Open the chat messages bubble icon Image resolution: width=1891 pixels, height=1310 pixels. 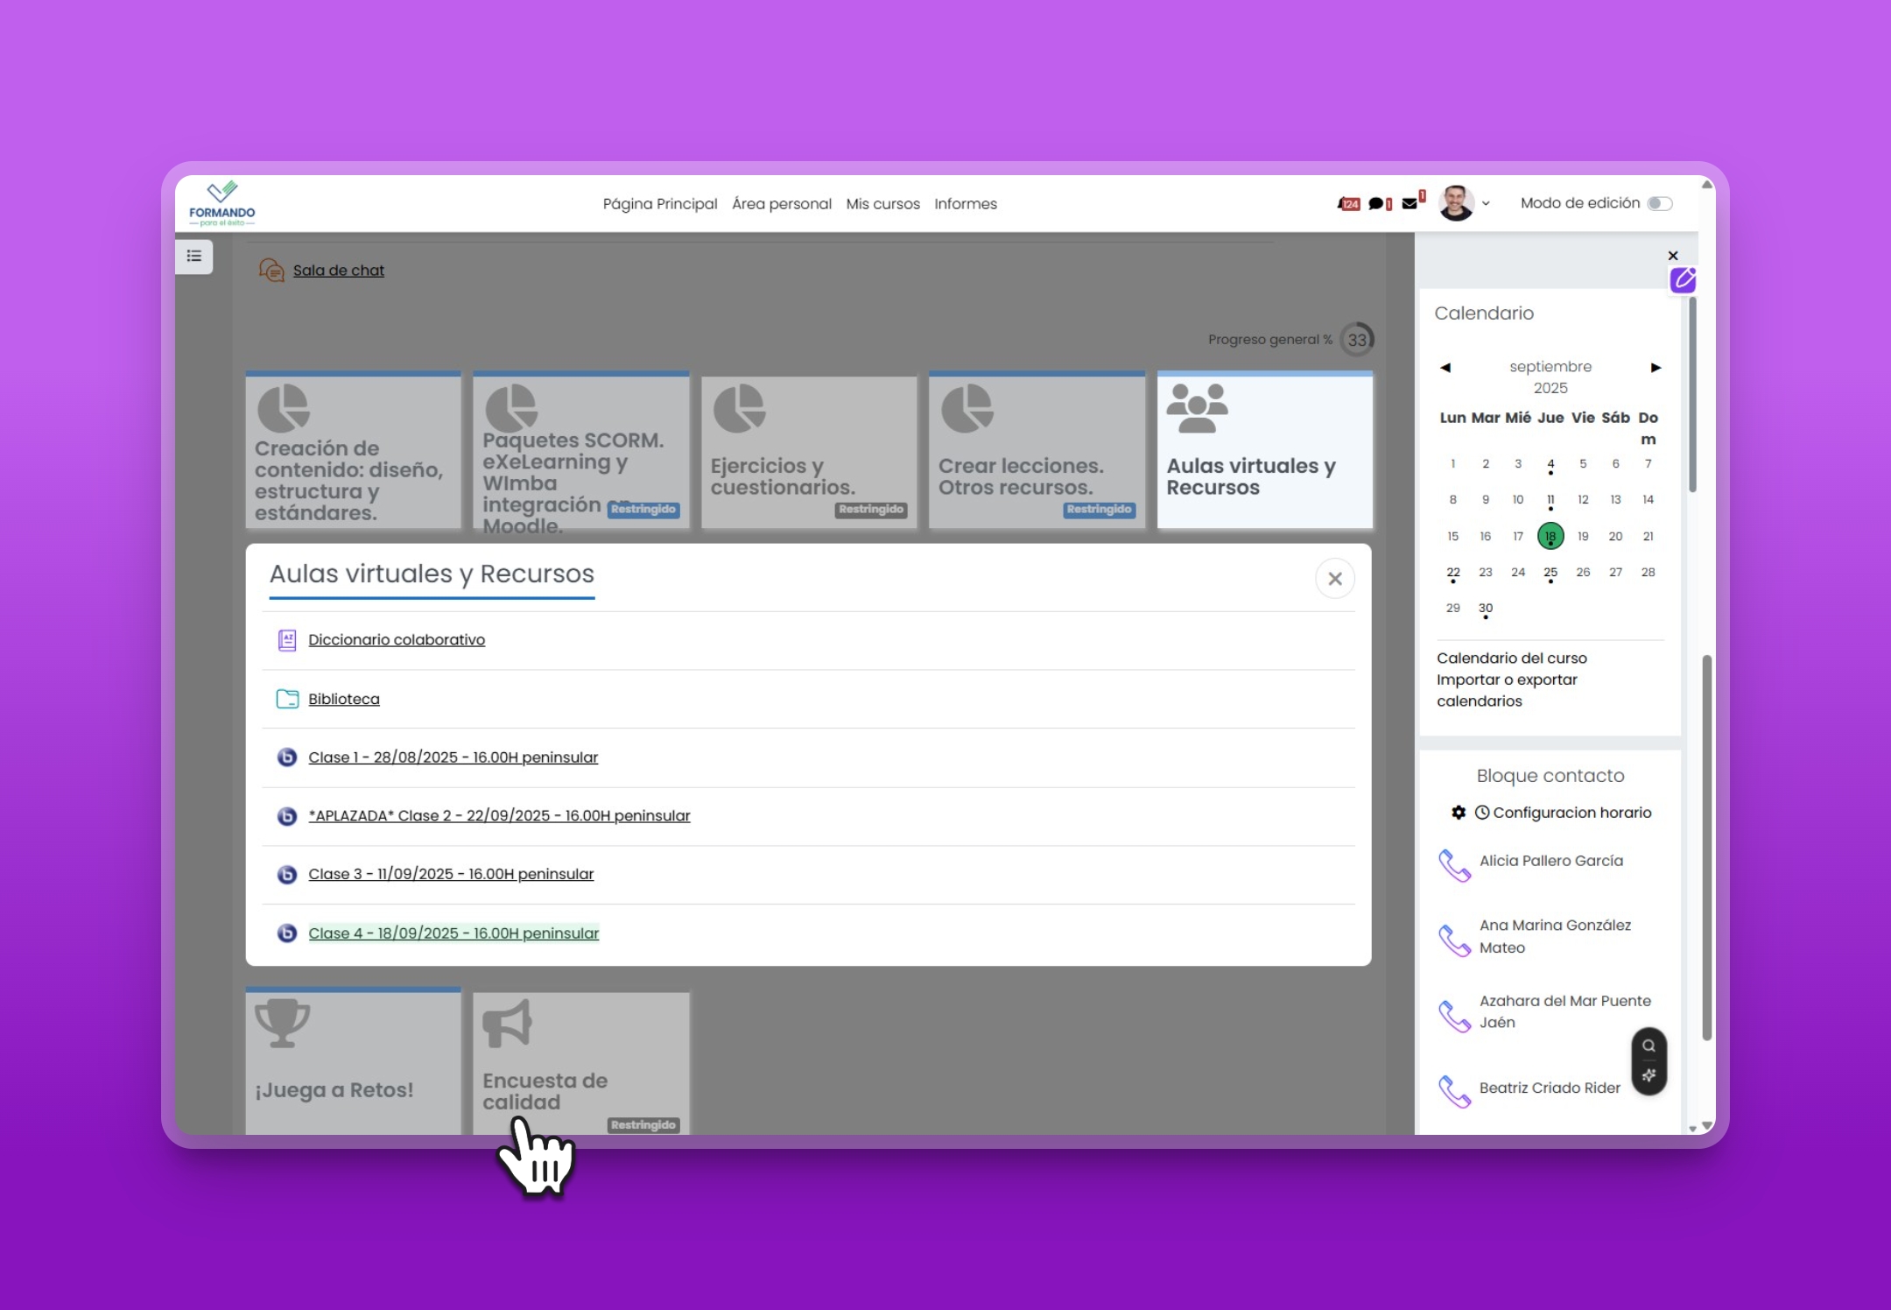tap(1377, 204)
